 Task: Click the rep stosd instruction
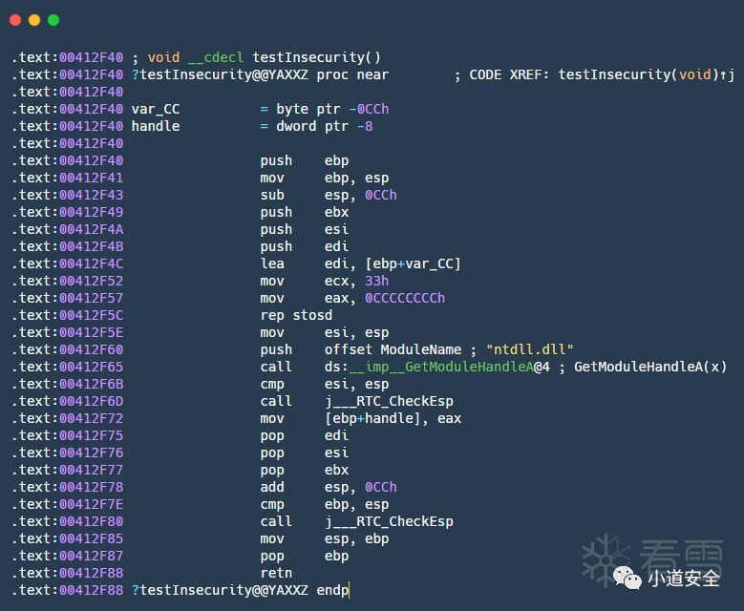[x=296, y=315]
